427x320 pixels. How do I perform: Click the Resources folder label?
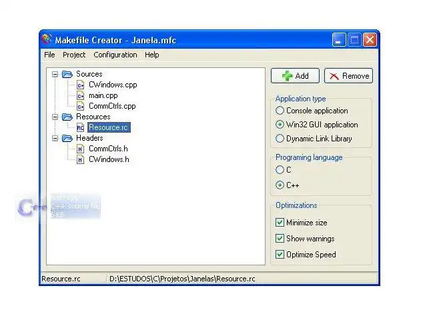[x=93, y=117]
